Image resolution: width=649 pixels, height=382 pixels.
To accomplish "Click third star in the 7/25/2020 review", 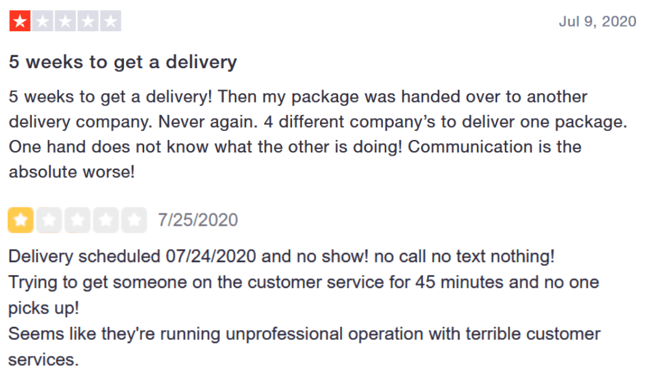I will click(77, 221).
